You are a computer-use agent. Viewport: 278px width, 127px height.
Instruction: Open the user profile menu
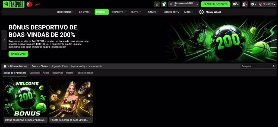[245, 4]
